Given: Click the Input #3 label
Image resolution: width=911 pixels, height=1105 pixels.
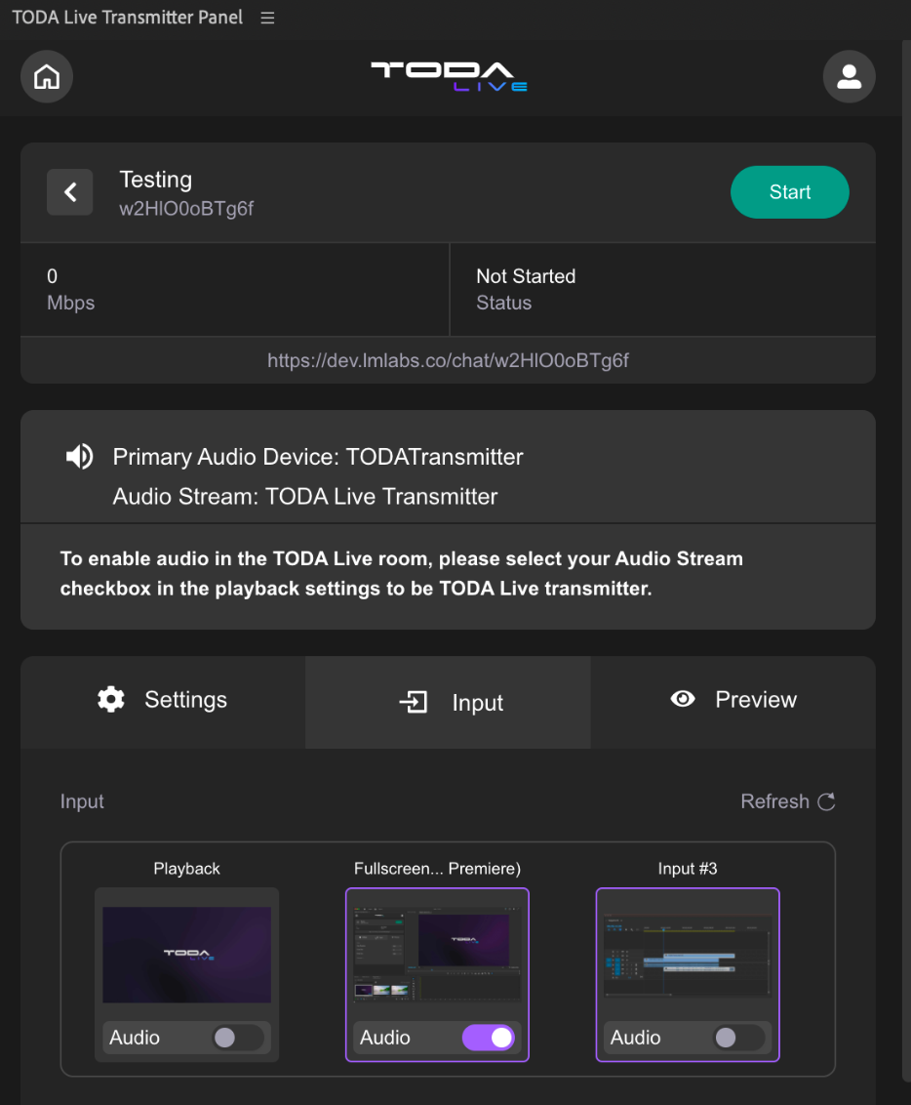Looking at the screenshot, I should point(688,868).
